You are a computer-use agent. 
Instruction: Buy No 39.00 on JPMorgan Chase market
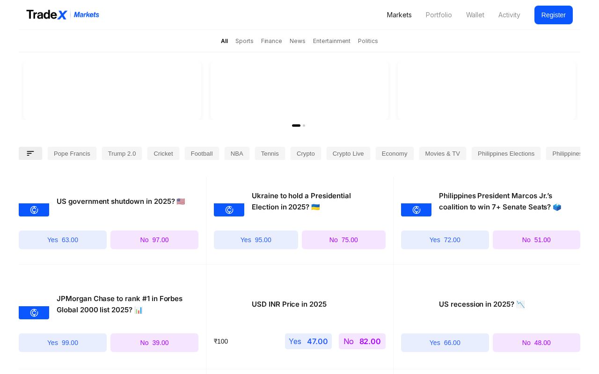tap(154, 343)
